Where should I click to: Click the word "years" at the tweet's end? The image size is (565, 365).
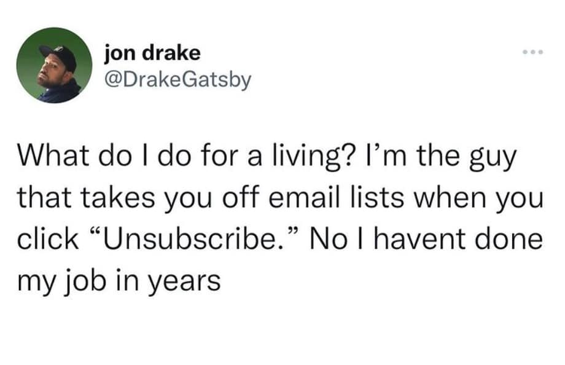pyautogui.click(x=187, y=277)
